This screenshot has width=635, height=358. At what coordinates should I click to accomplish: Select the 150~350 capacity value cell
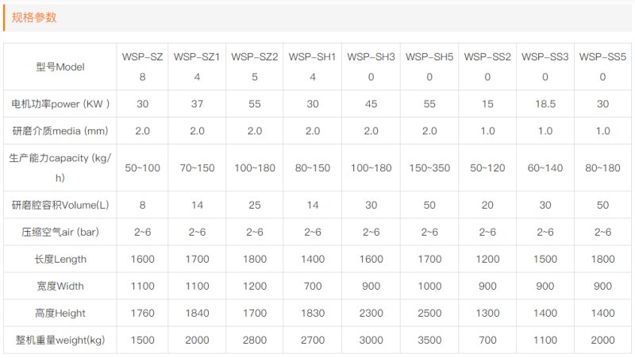(x=429, y=168)
